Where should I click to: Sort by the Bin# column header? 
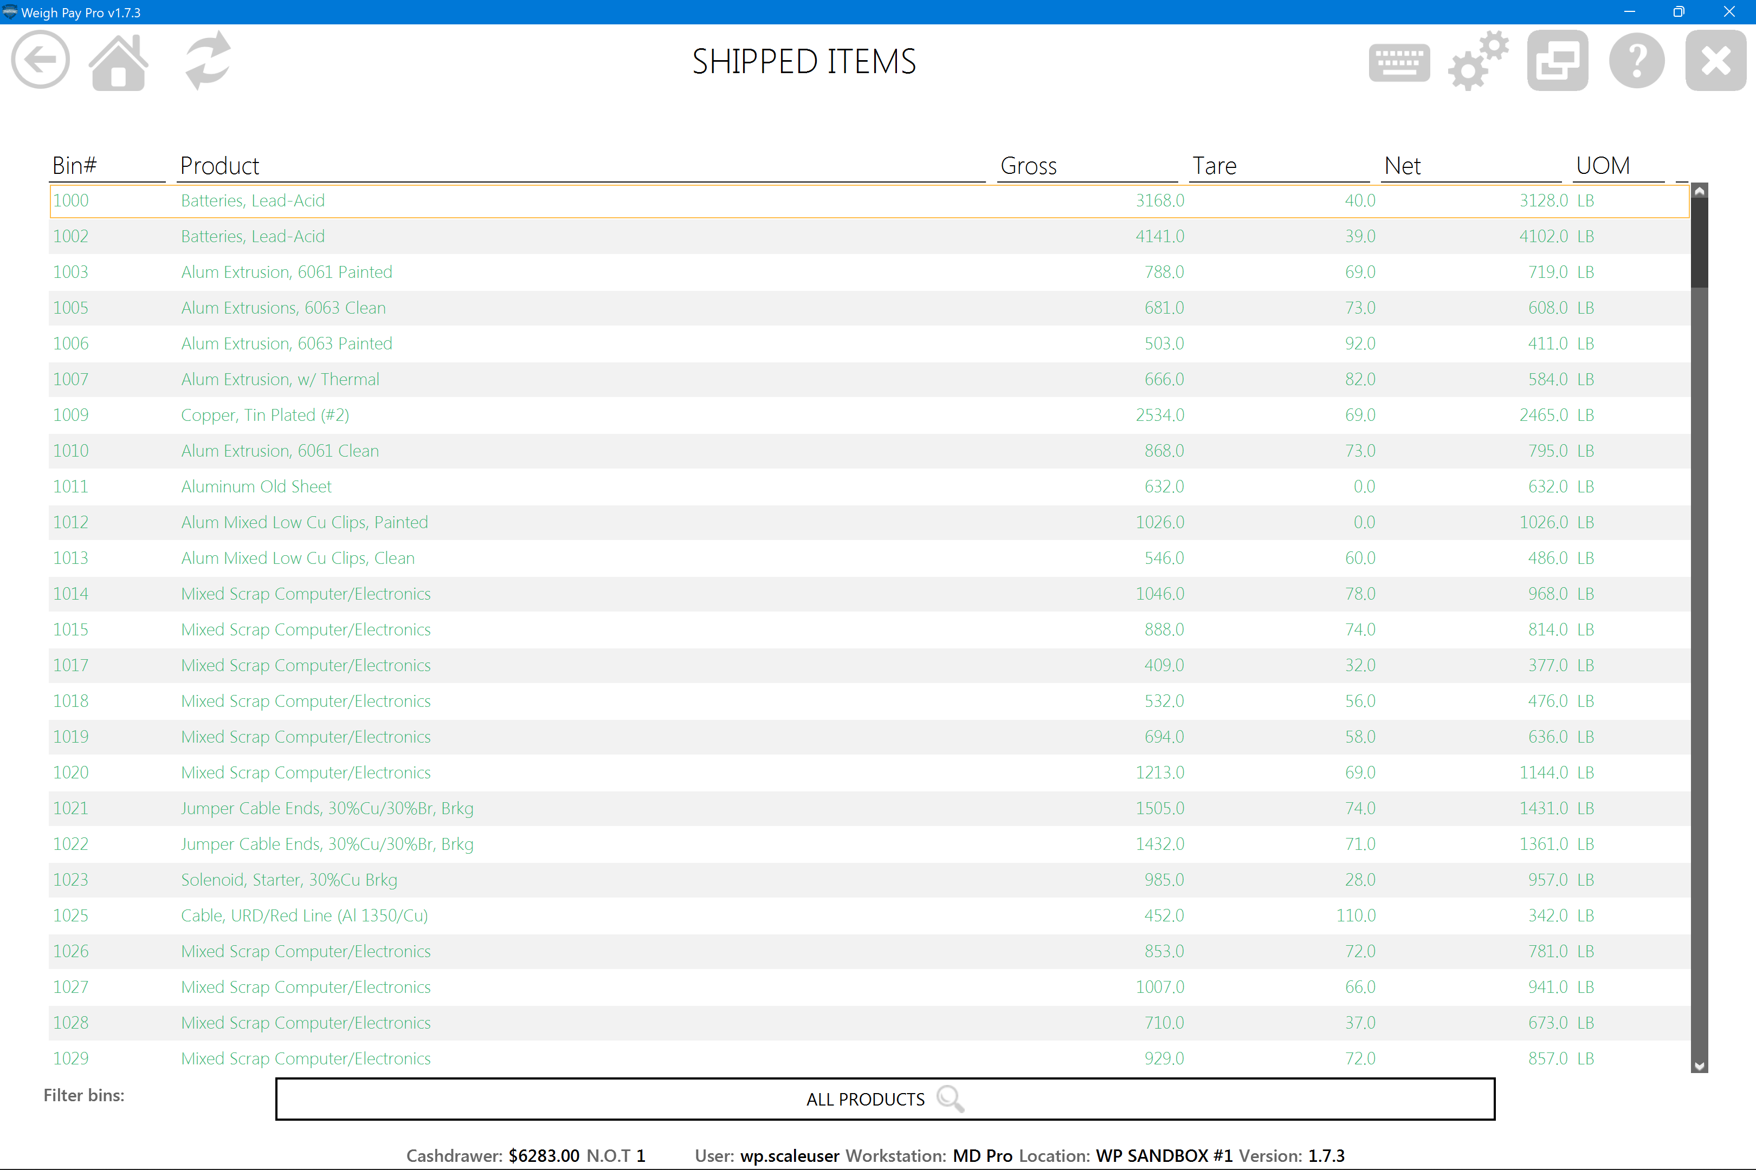[75, 166]
